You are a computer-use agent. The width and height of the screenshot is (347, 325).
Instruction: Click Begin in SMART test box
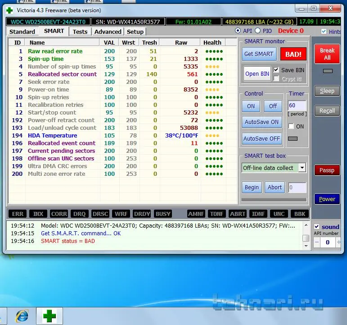pyautogui.click(x=252, y=188)
